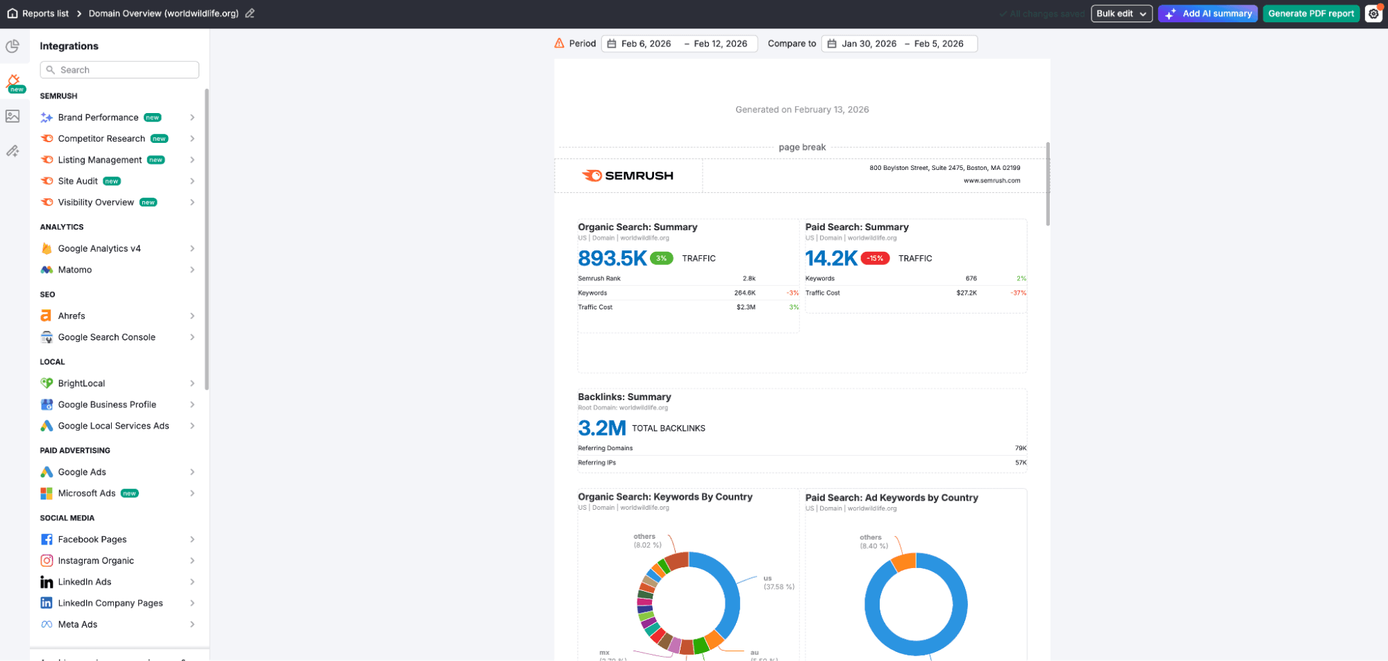The width and height of the screenshot is (1388, 661).
Task: Click the Google Ads icon
Action: coord(47,472)
